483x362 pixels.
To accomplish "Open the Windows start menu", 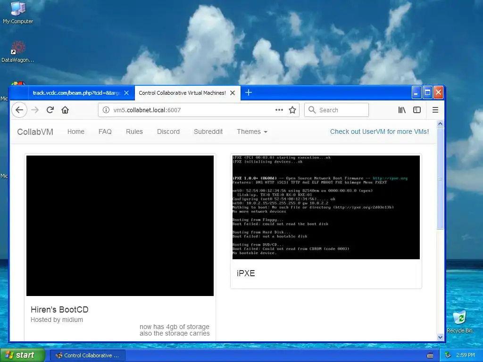I will click(x=23, y=355).
